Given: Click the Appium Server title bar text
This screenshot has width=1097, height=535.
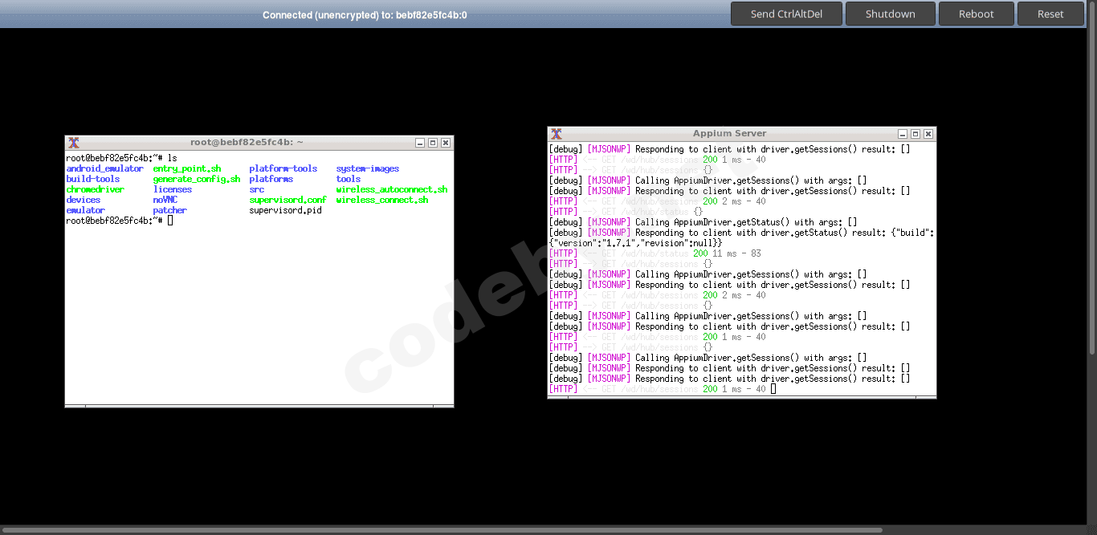Looking at the screenshot, I should click(x=729, y=134).
